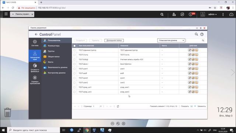
Task: Click the ControlPanel search magnifier
Action: (x=196, y=34)
